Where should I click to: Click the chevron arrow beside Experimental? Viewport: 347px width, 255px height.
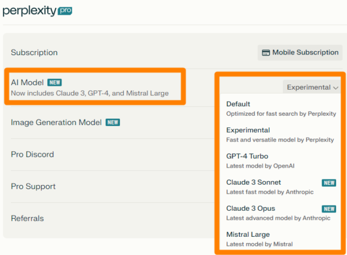tap(336, 87)
